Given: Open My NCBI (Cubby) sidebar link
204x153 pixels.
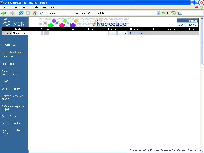Looking at the screenshot, I should click(11, 89).
